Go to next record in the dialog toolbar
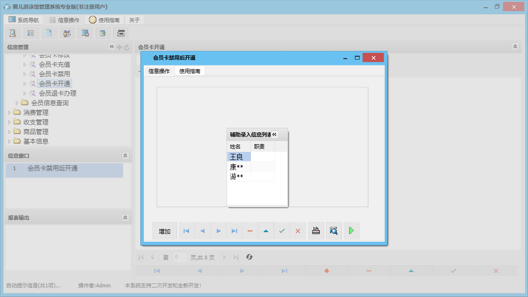Viewport: 528px width, 297px height. [x=218, y=231]
